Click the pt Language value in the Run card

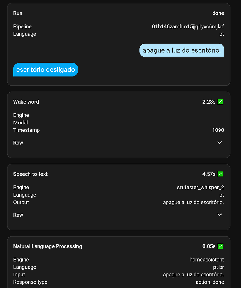click(x=222, y=34)
